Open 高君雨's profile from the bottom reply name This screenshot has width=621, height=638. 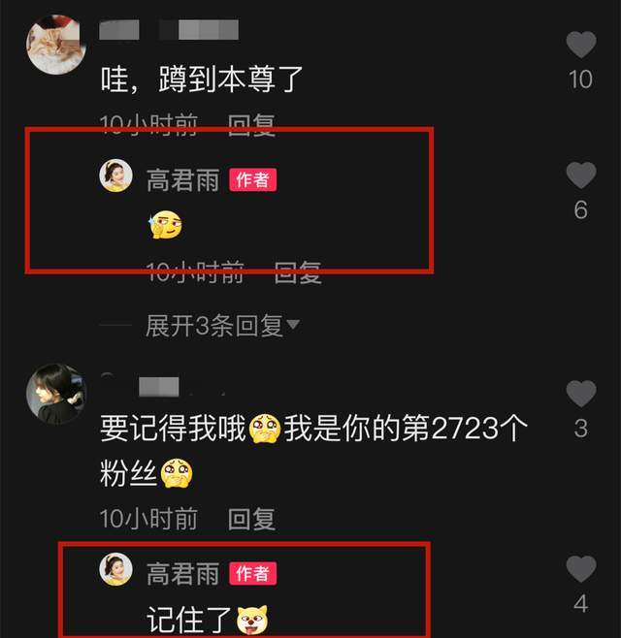point(182,574)
